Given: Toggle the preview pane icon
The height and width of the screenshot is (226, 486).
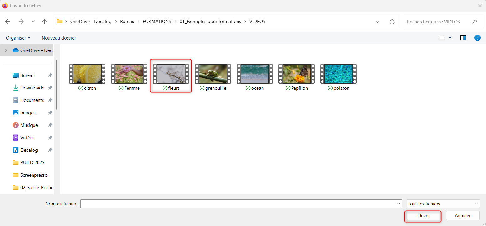Looking at the screenshot, I should point(463,38).
